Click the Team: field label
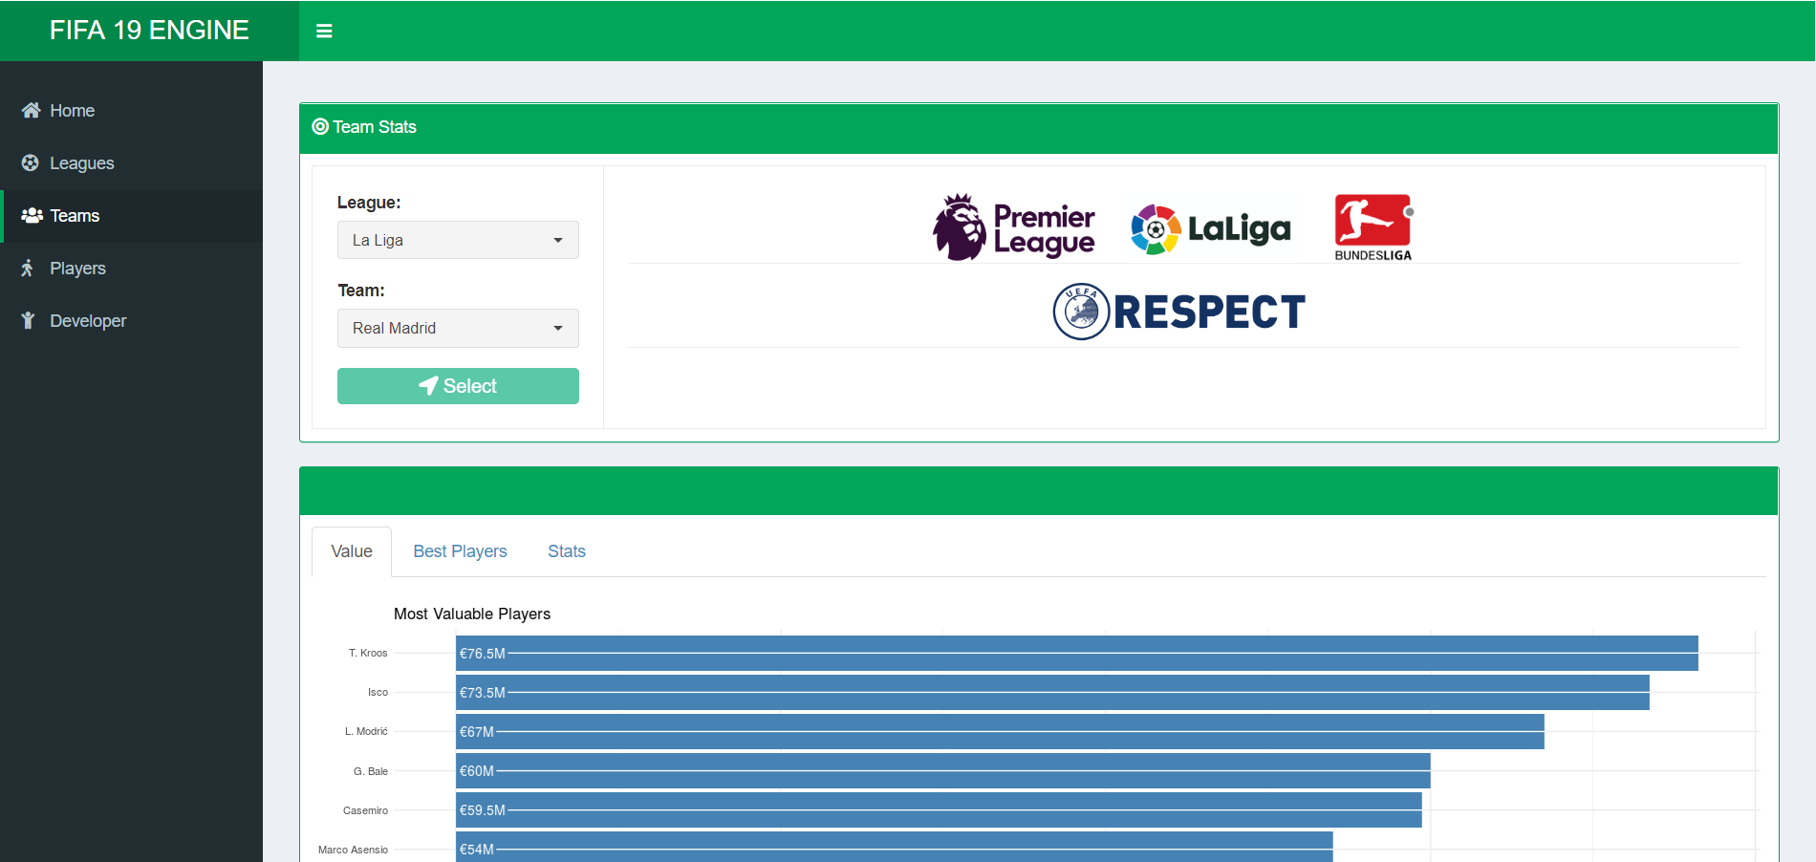The width and height of the screenshot is (1816, 862). [361, 291]
